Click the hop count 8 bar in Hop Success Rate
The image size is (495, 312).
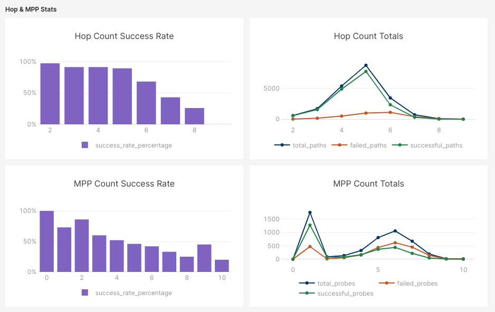click(x=194, y=116)
